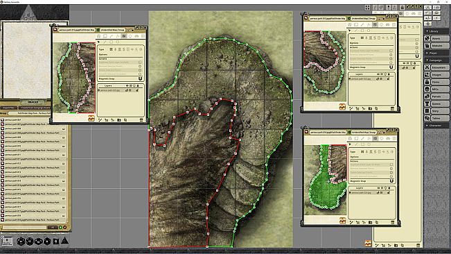The height and width of the screenshot is (254, 451).
Task: Select Unidentified Map tab in upper-right window
Action: 363,18
